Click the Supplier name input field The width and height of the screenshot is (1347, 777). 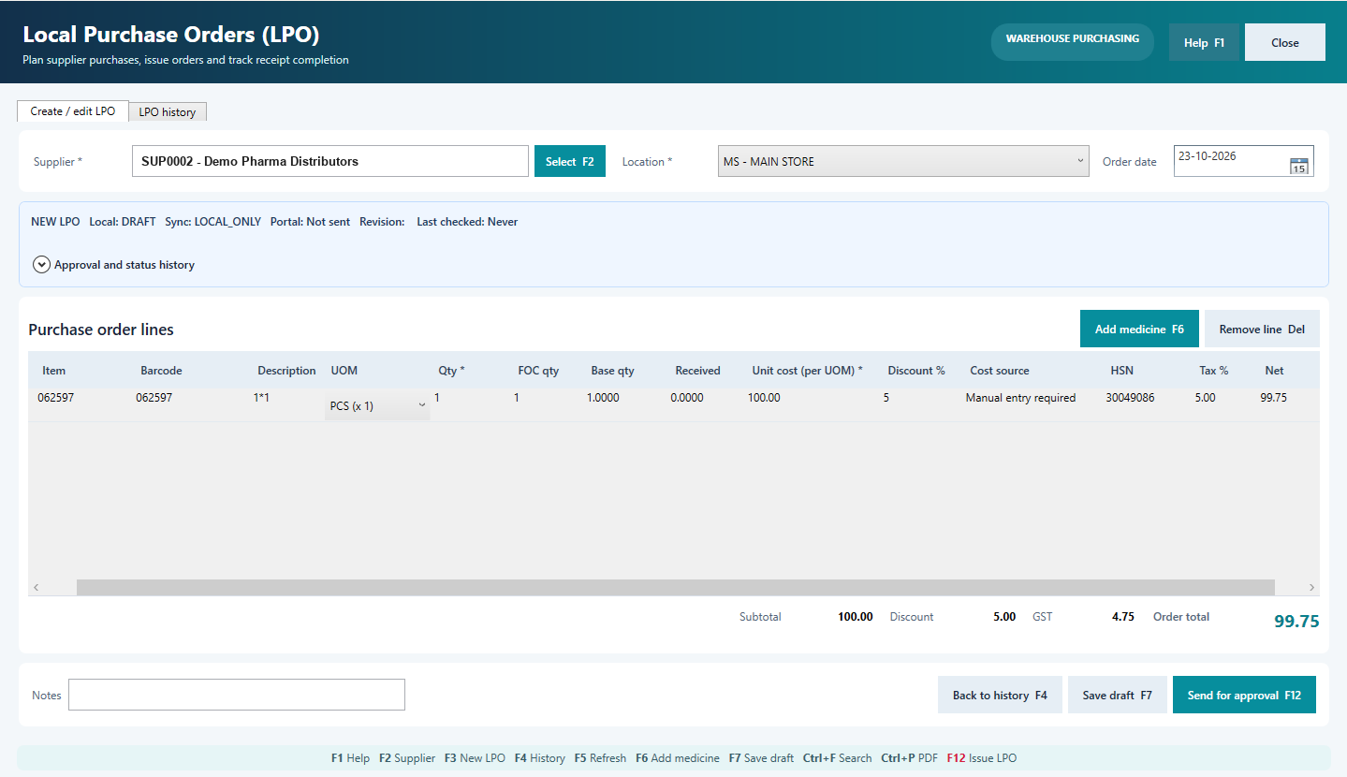click(330, 161)
